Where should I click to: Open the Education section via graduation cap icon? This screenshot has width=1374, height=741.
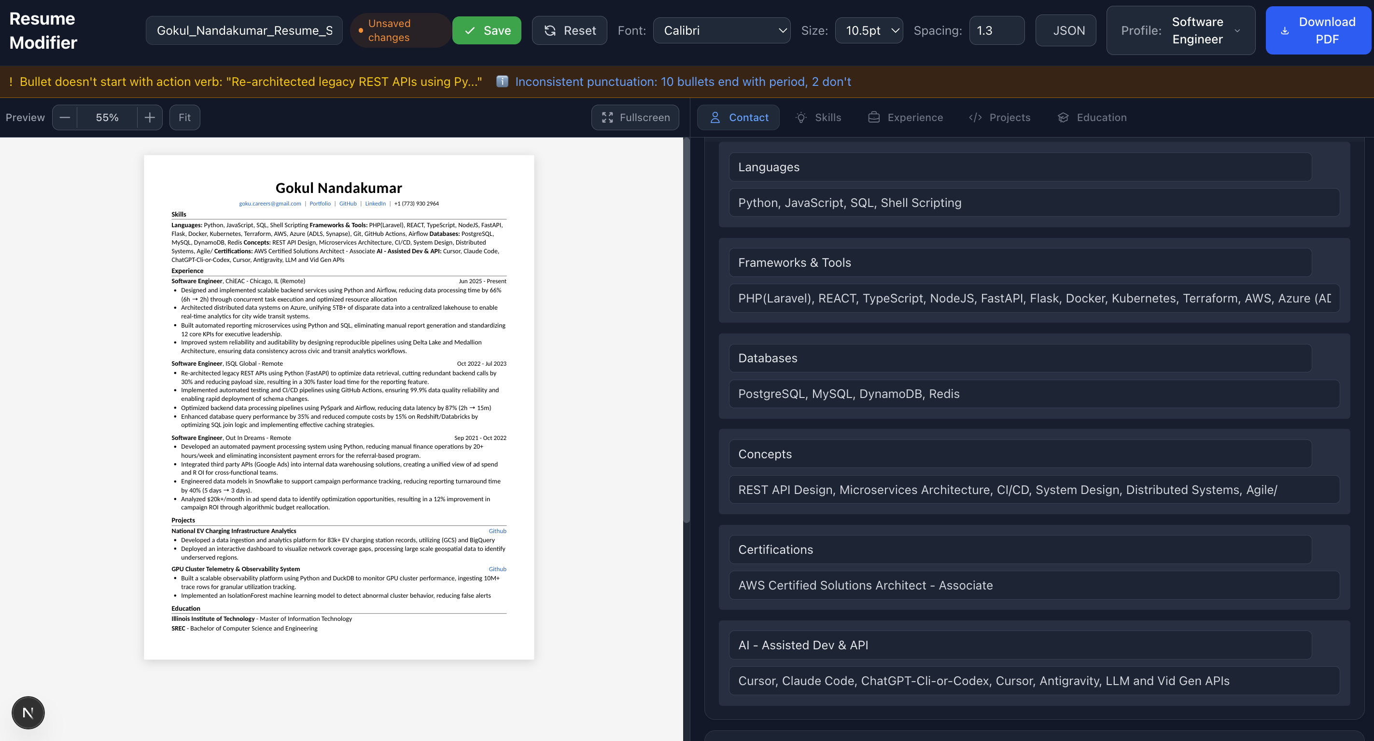tap(1064, 117)
